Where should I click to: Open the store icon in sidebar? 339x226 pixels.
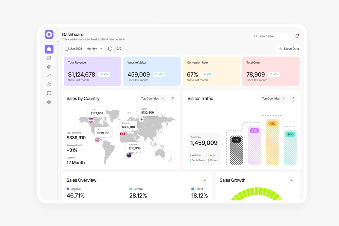(49, 58)
